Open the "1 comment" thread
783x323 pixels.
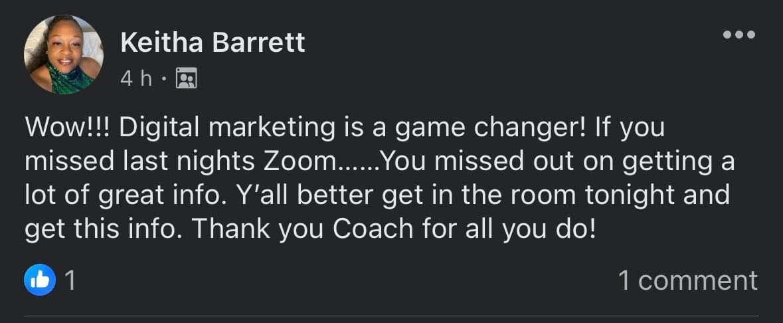[687, 280]
